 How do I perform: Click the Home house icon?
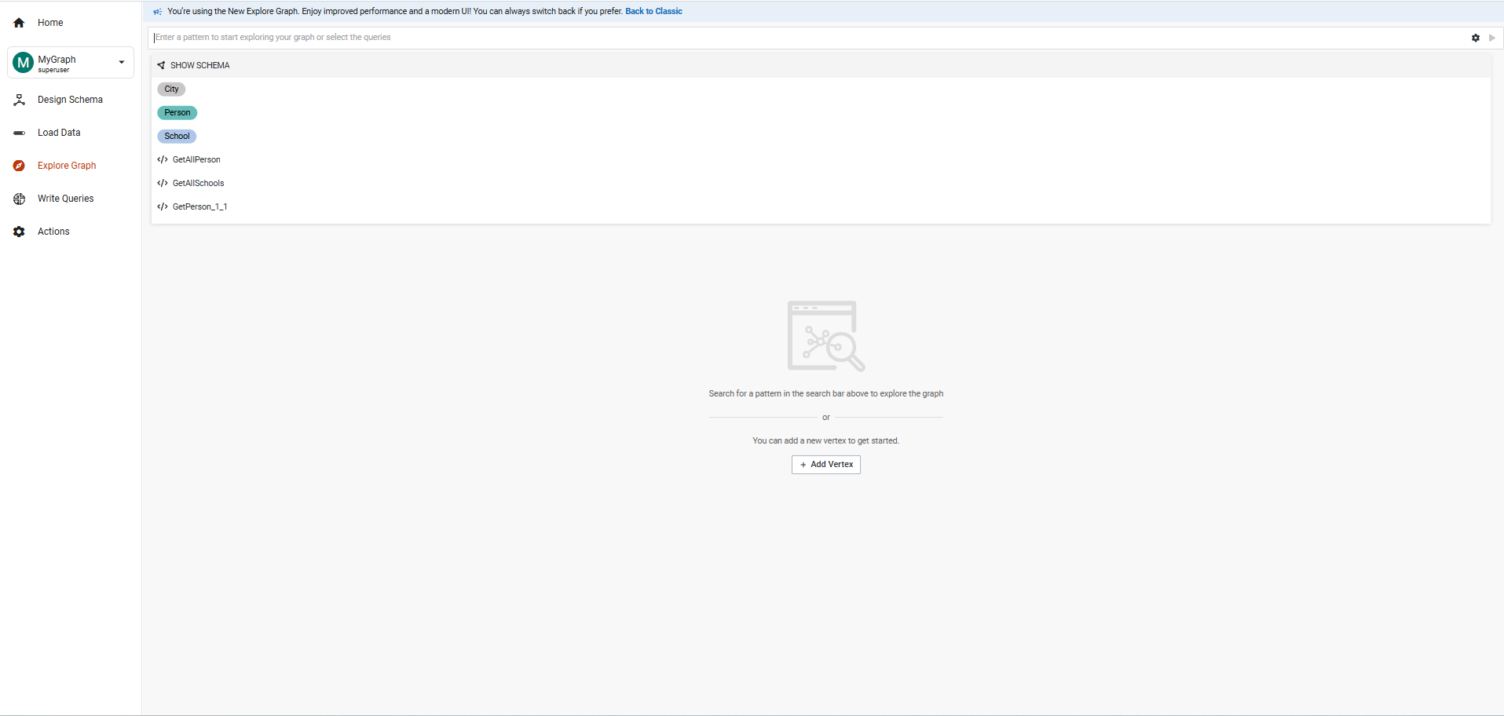point(19,23)
